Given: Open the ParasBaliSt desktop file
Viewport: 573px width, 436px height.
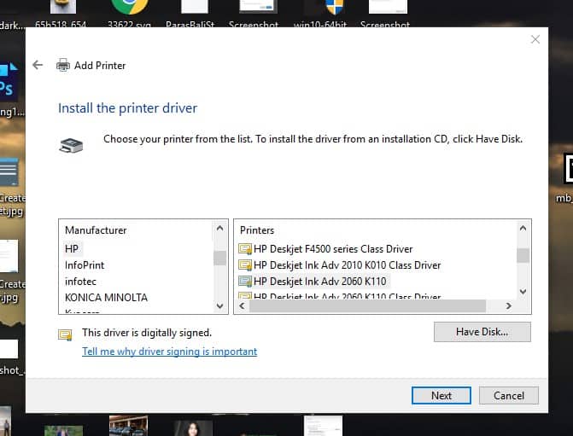Looking at the screenshot, I should pos(190,14).
